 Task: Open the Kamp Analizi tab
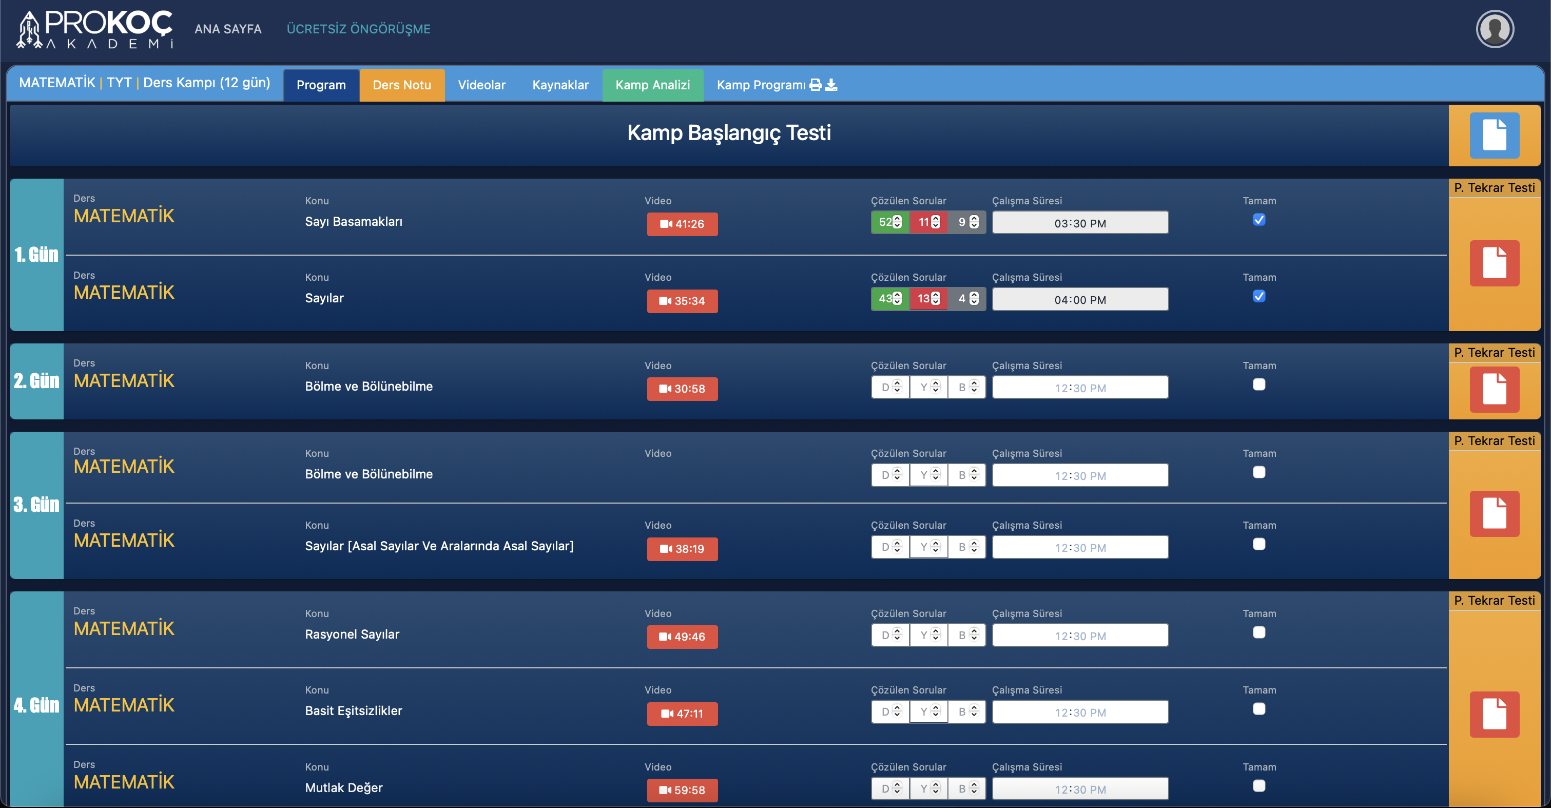652,85
